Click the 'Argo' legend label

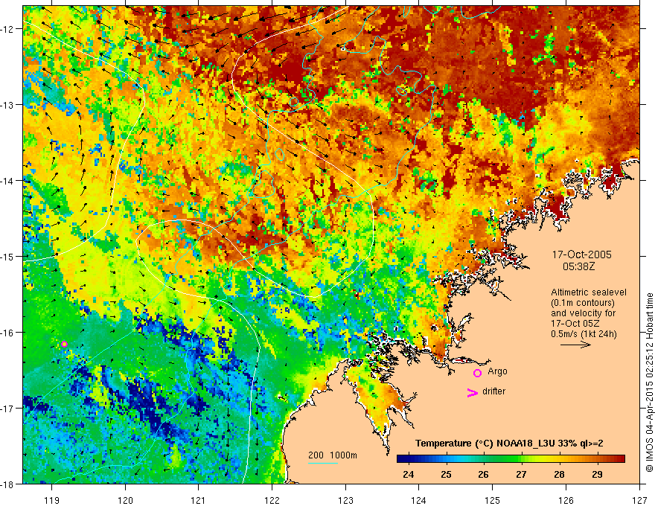[497, 371]
